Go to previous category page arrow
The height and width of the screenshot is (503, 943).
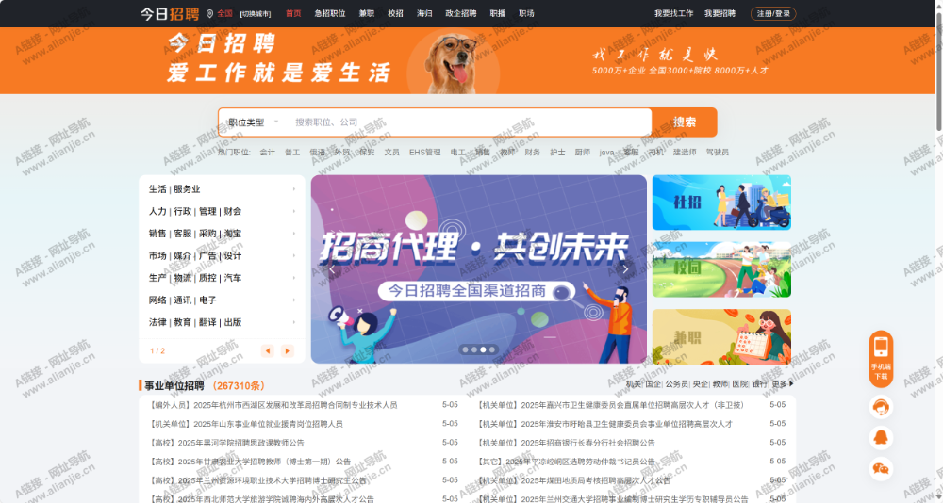(x=267, y=350)
